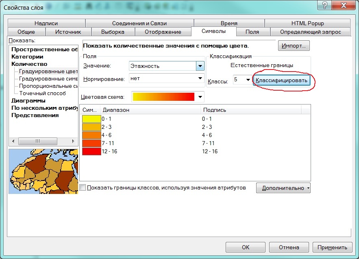Select Категории in the Показать list
The image size is (359, 259).
pos(27,57)
